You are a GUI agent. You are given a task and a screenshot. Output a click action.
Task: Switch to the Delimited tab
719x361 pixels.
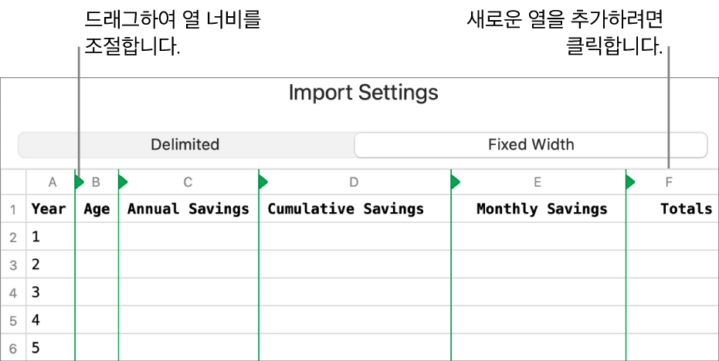point(185,145)
